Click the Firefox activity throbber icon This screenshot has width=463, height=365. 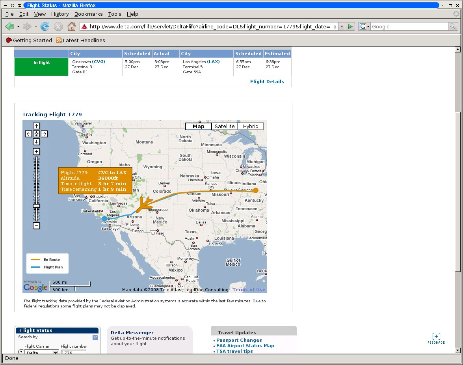tap(457, 14)
